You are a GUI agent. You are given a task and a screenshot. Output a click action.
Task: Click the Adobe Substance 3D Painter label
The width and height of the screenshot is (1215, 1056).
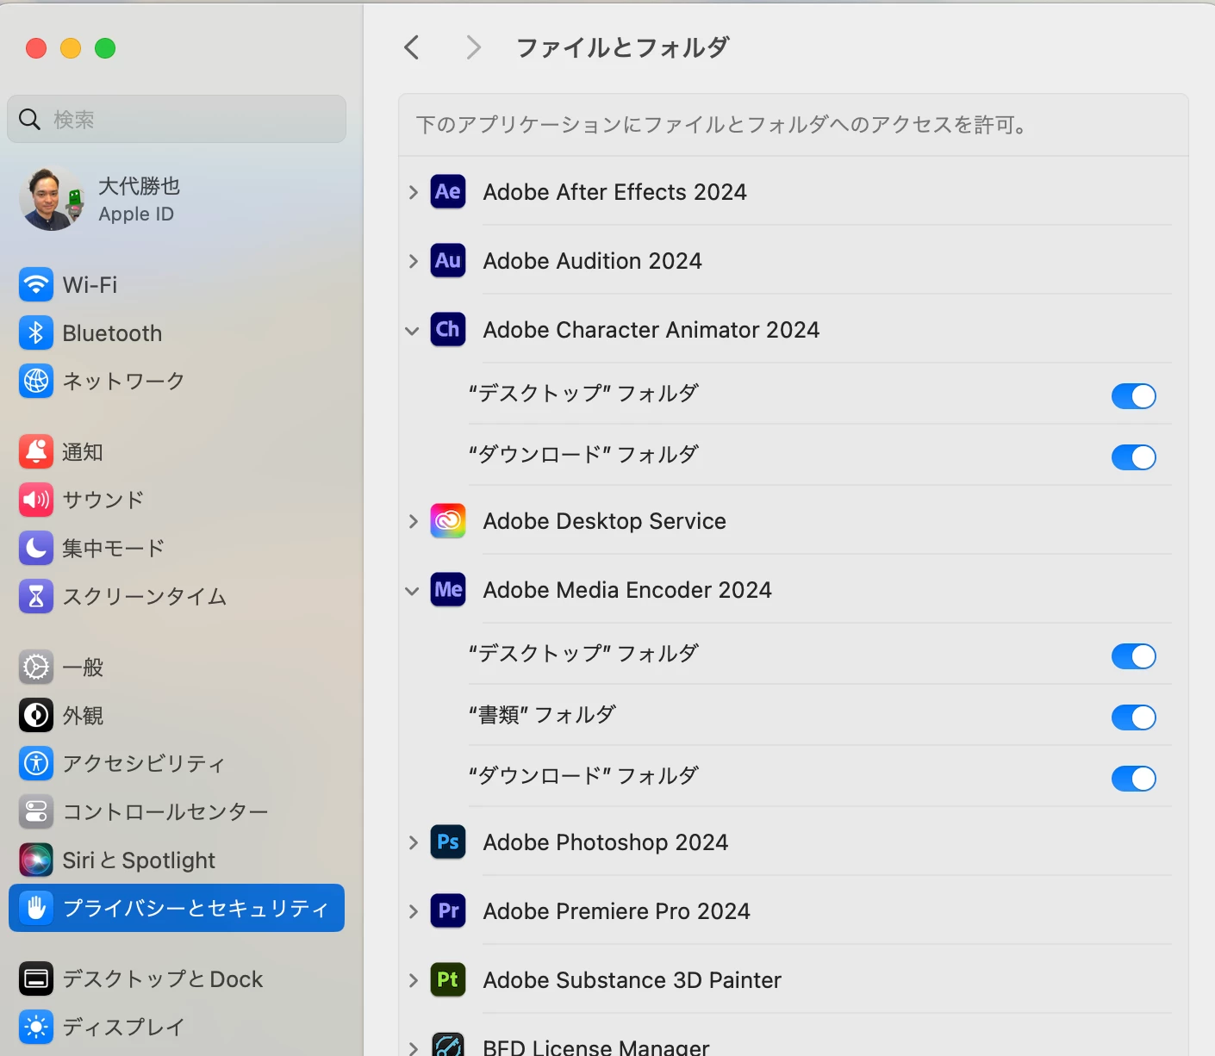point(632,980)
